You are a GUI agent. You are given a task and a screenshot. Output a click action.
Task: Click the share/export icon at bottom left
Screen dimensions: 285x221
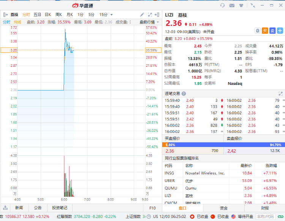5,208
